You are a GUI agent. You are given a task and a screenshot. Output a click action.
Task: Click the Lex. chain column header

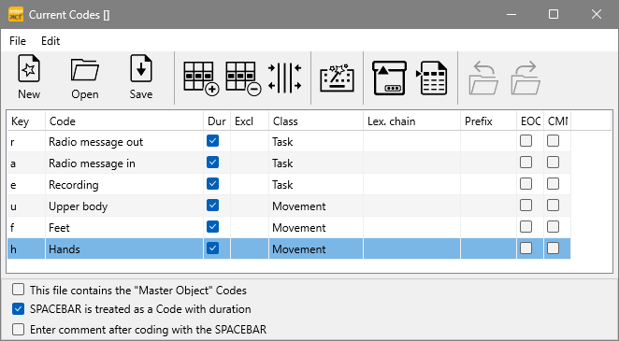point(411,121)
